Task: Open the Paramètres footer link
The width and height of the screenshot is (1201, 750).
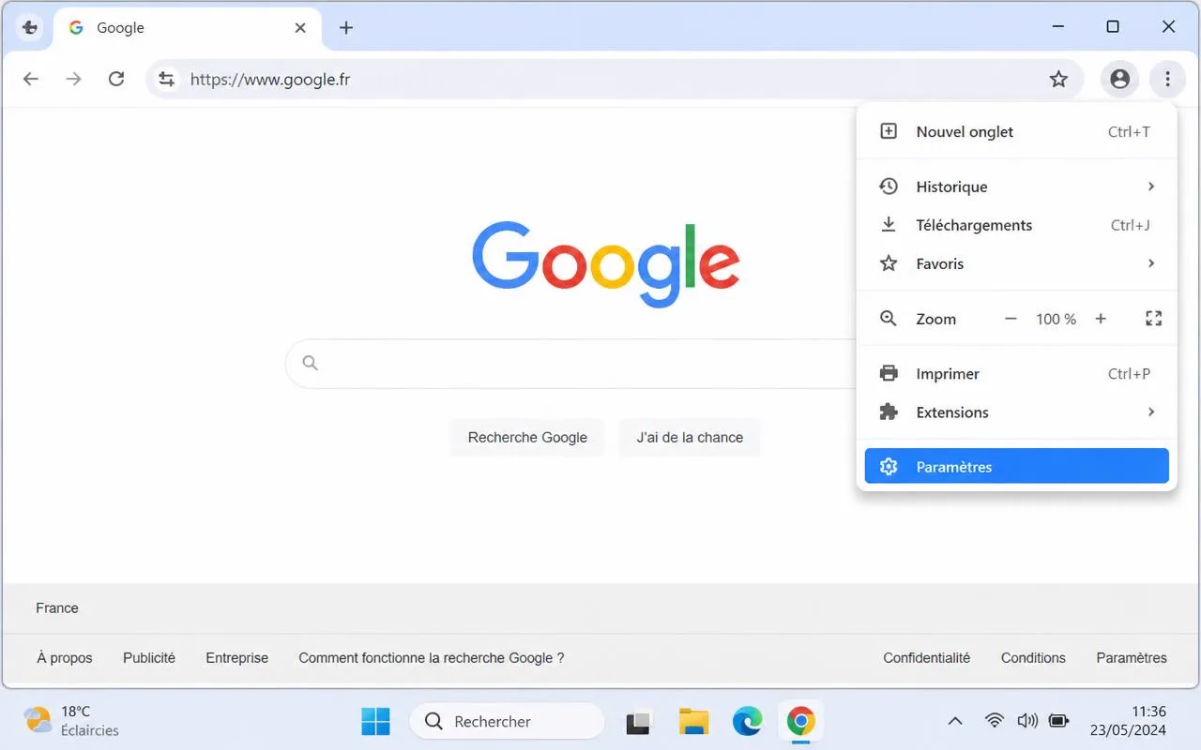Action: point(1132,658)
